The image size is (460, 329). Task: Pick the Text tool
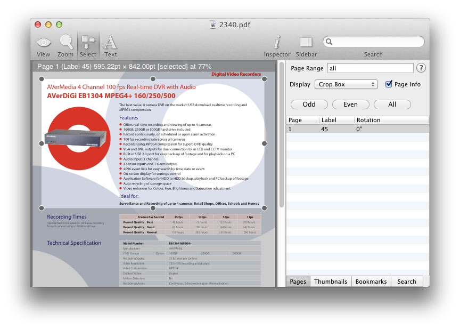point(111,46)
